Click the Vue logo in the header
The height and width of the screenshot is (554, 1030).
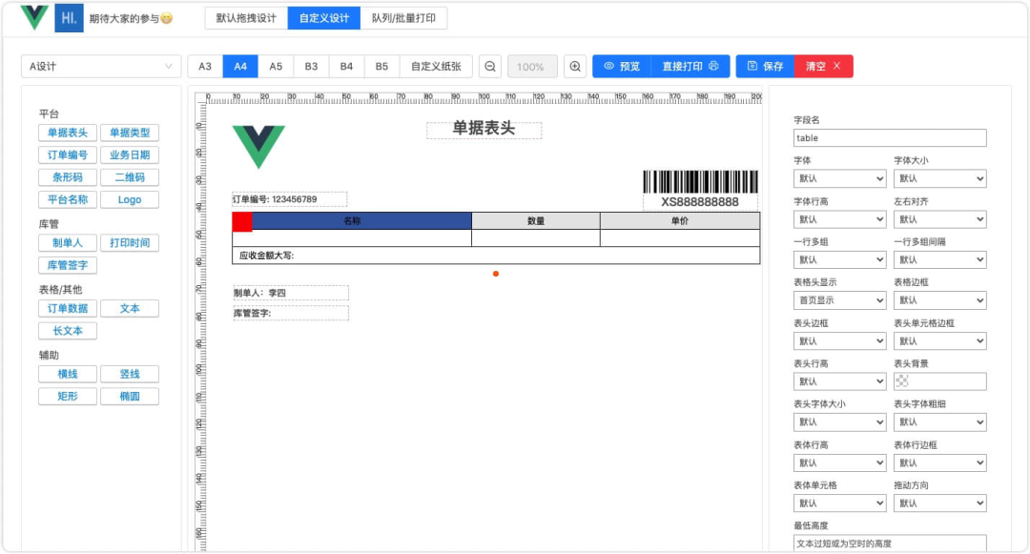[x=34, y=18]
